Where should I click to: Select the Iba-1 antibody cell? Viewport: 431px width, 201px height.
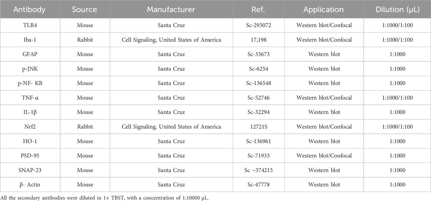[30, 40]
